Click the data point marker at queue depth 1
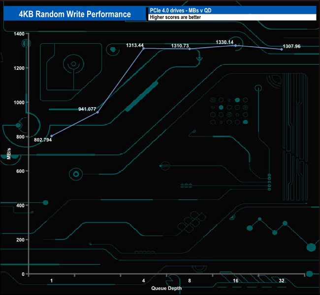This screenshot has width=320, height=295. coord(52,136)
